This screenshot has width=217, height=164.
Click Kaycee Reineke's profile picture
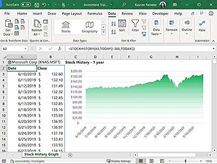[163, 5]
